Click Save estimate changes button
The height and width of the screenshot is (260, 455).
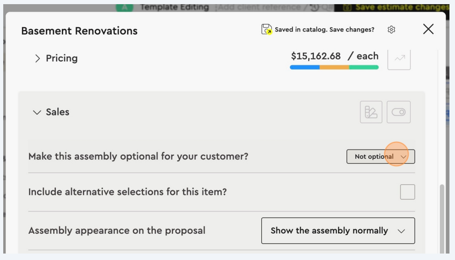pos(396,7)
